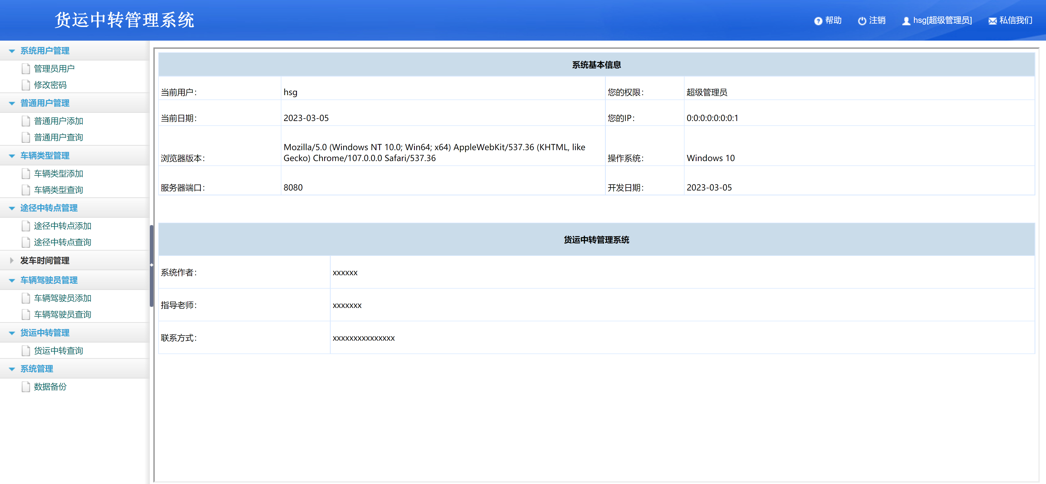The image size is (1046, 484).
Task: Click the help question mark icon
Action: click(818, 21)
